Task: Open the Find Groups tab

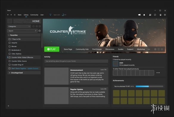Action: pos(97,49)
